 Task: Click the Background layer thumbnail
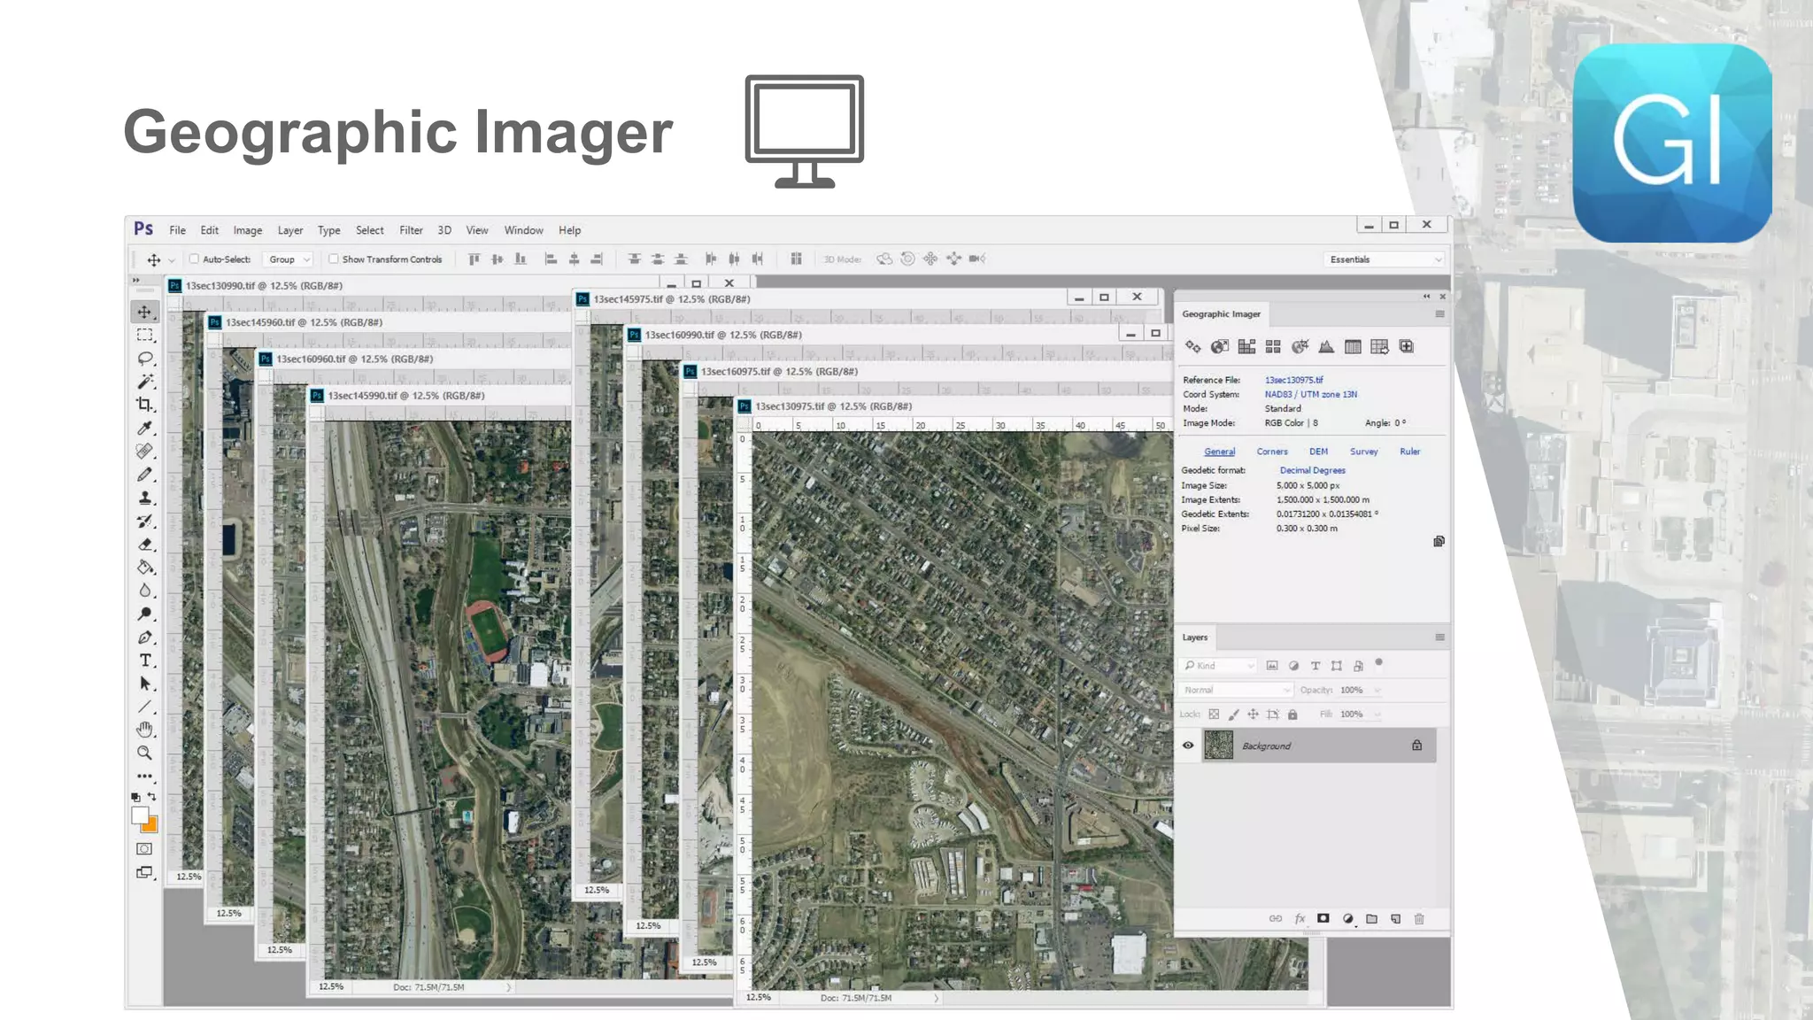coord(1219,746)
